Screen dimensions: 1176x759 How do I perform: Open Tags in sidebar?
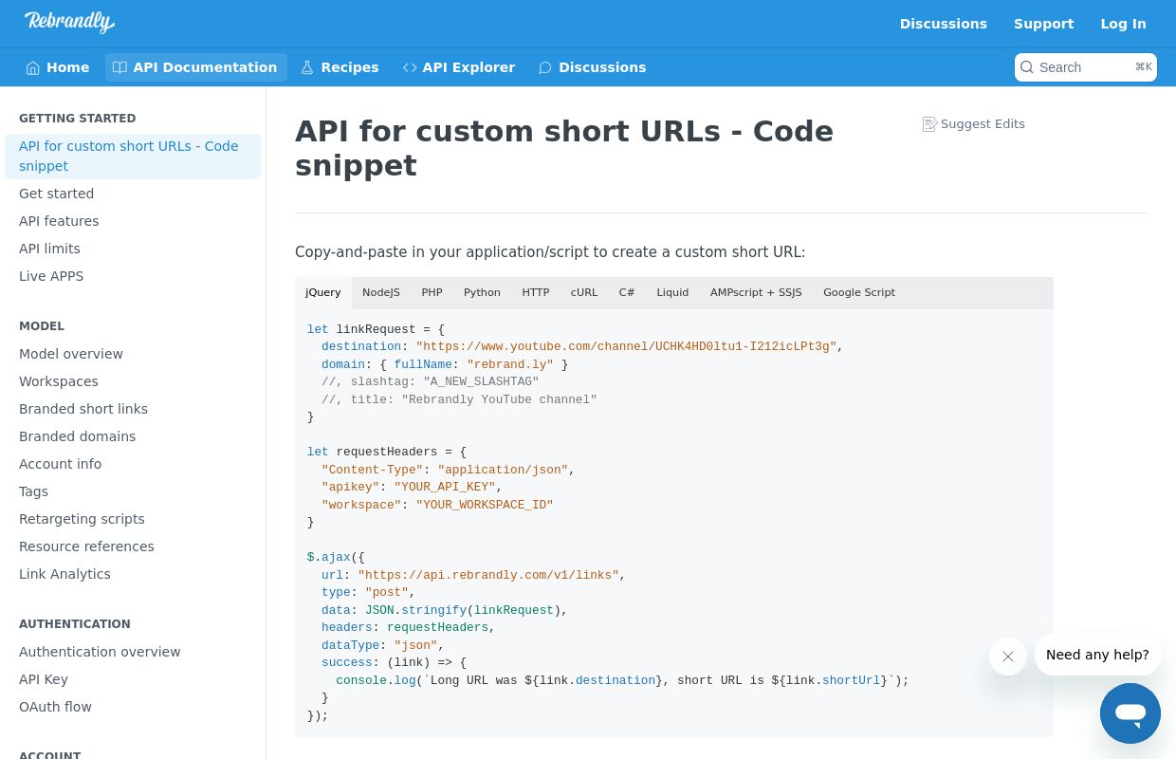133,491
